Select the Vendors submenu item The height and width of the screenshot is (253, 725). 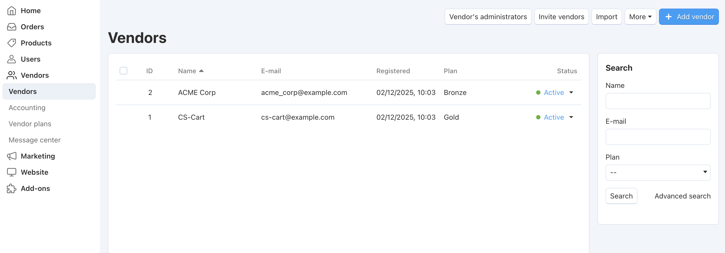tap(49, 92)
